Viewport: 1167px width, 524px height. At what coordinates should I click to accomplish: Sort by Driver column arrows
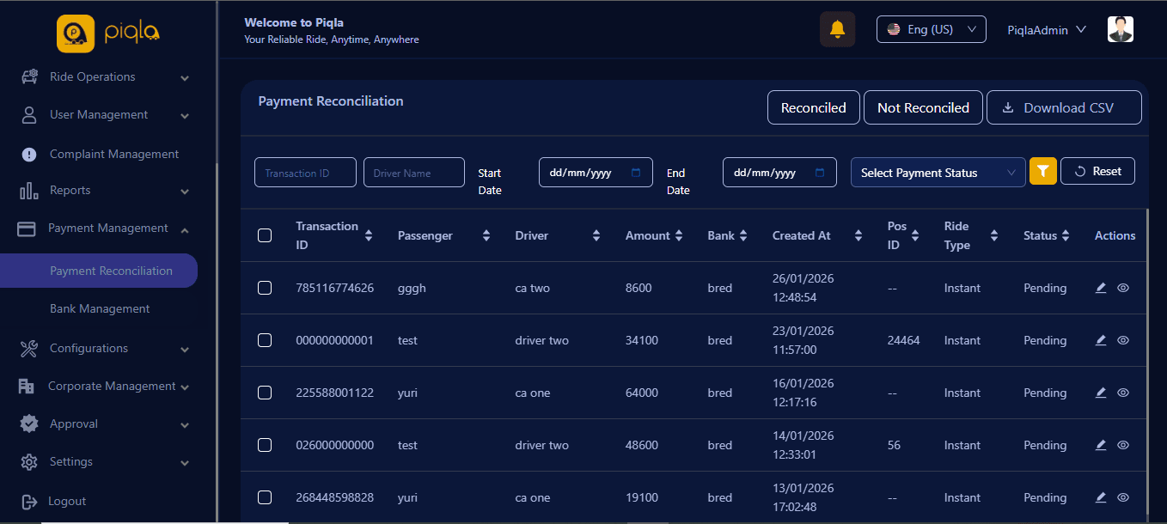coord(596,235)
